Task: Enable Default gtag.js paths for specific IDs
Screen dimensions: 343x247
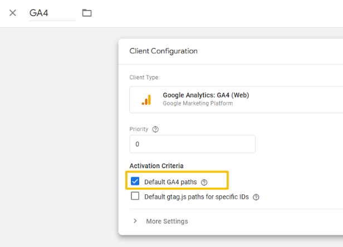Action: coord(135,196)
